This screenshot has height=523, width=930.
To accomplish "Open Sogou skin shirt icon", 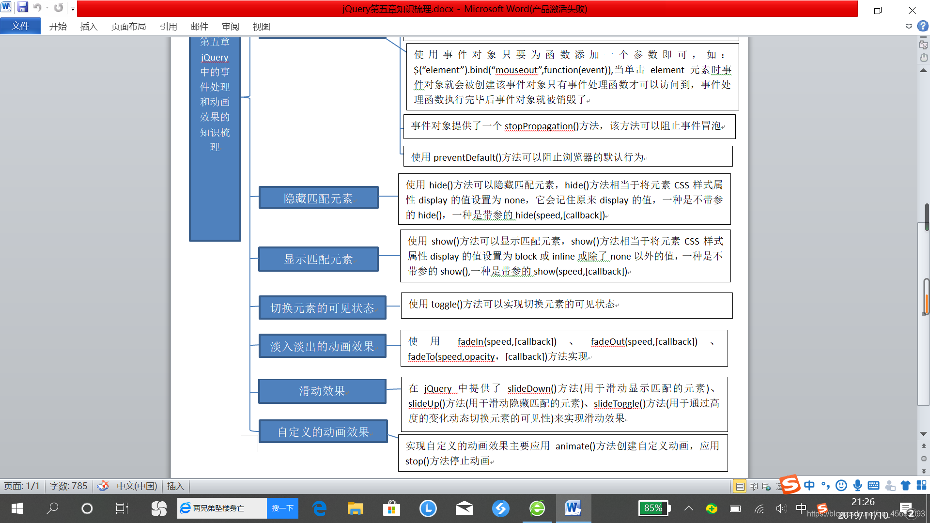I will 905,485.
